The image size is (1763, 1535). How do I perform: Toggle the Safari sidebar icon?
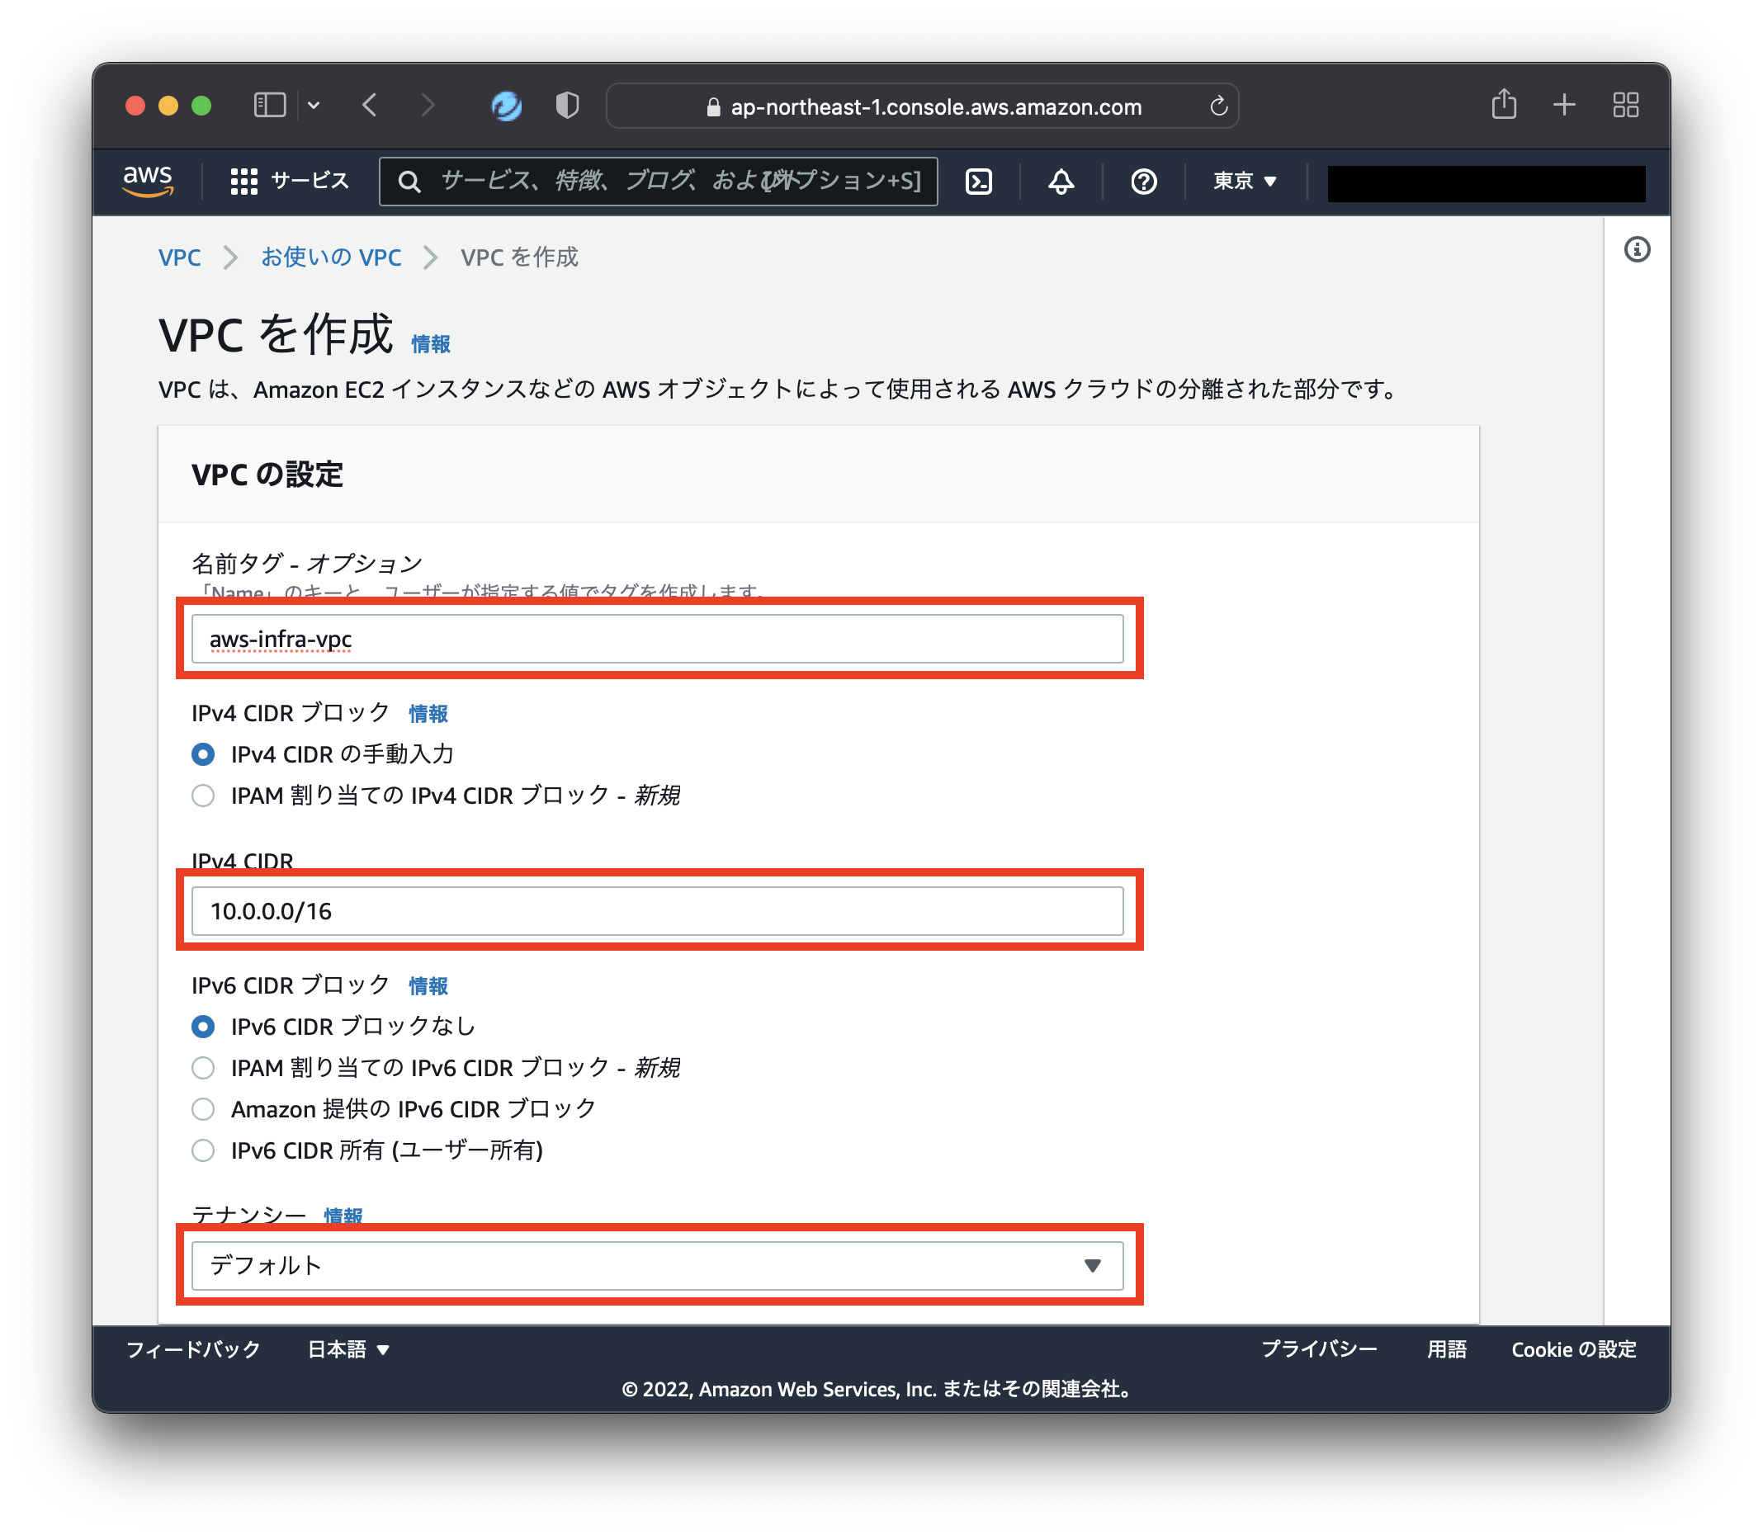coord(270,106)
